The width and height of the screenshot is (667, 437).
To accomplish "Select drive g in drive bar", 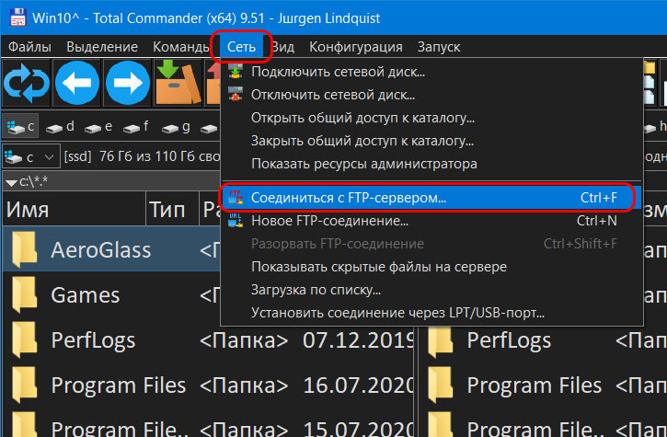I will [176, 127].
